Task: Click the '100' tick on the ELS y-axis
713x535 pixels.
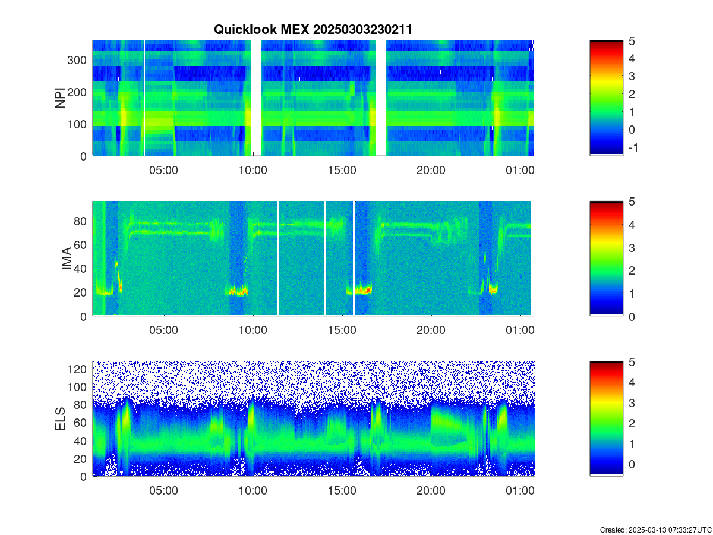Action: point(78,387)
